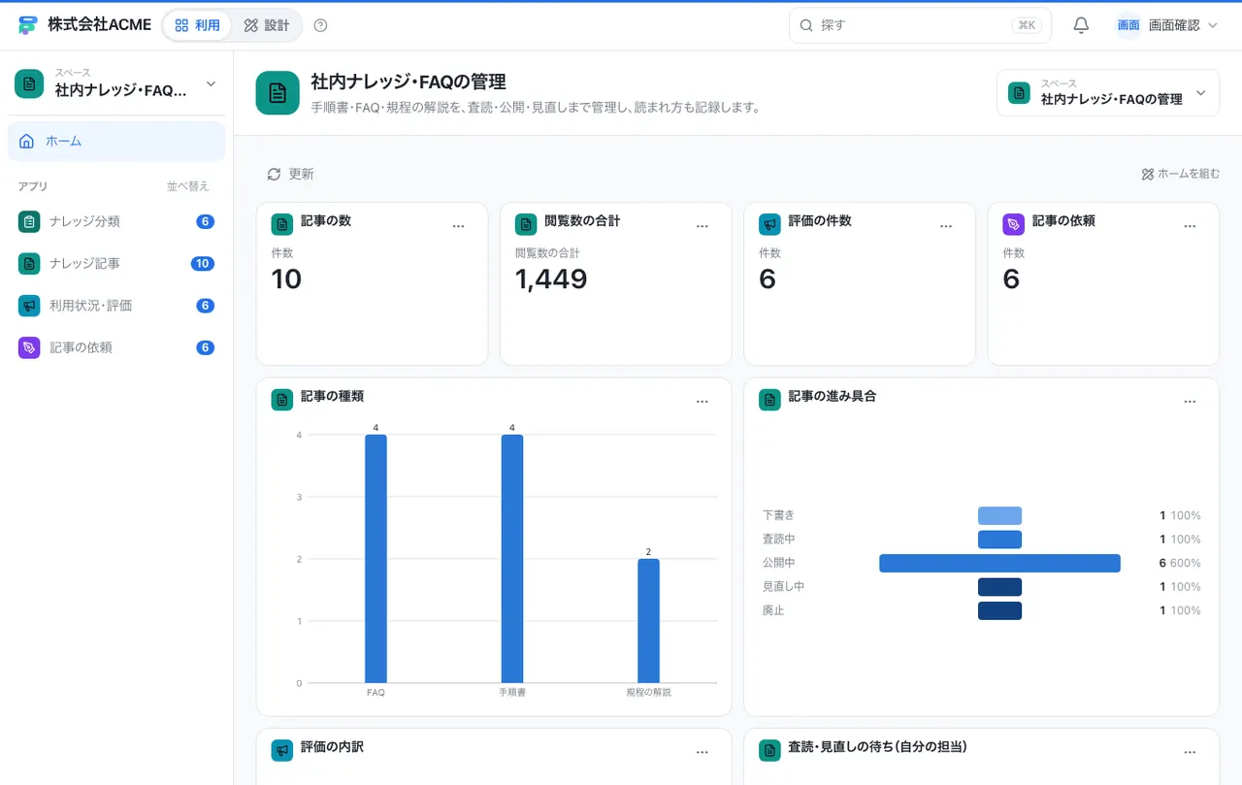1242x785 pixels.
Task: Open more options on 評価の内訳 card
Action: [x=703, y=752]
